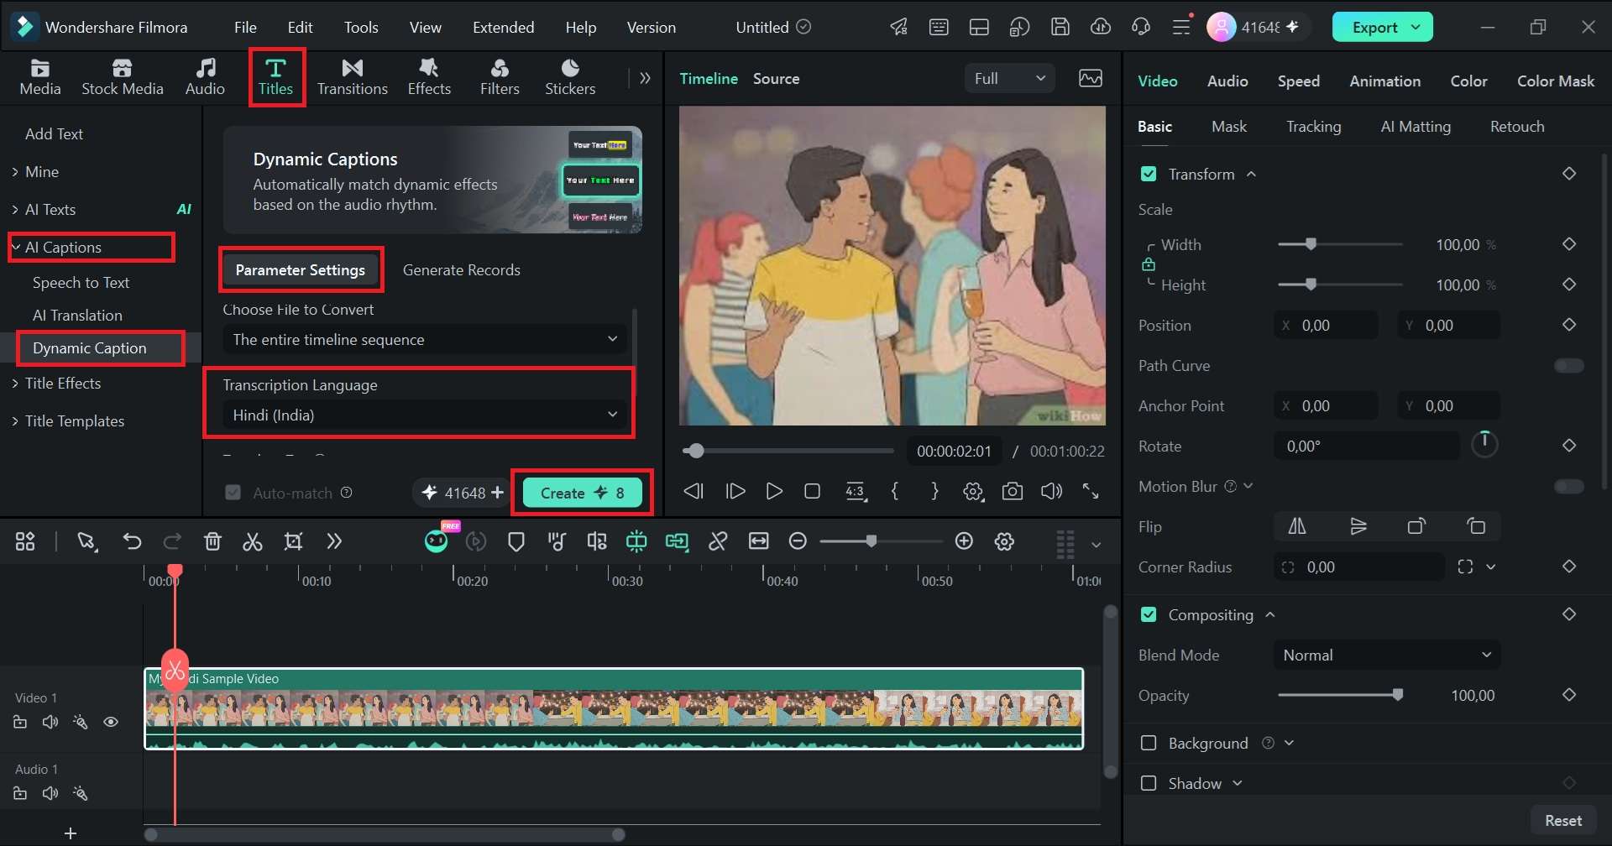
Task: Select Speech to Text option
Action: [x=81, y=282]
